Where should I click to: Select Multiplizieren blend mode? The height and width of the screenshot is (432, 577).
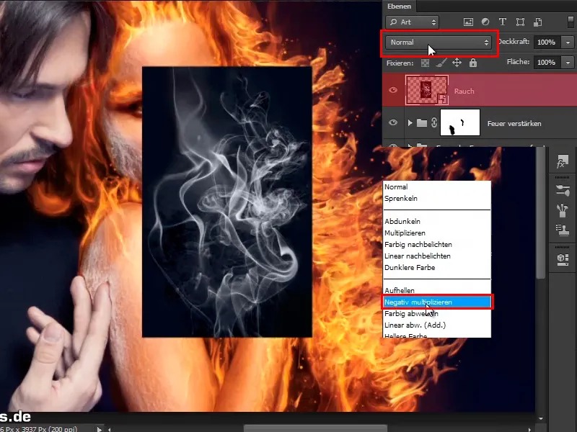[x=437, y=233]
